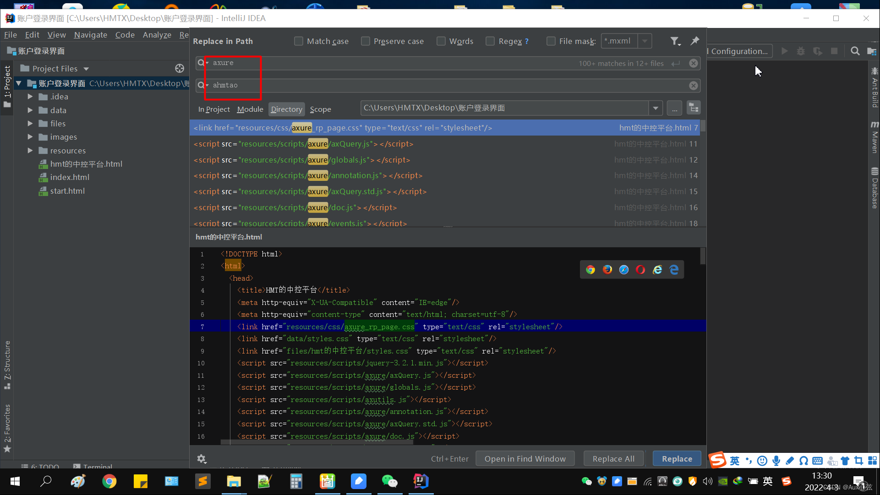Click the Search Everywhere magnifier icon
The height and width of the screenshot is (495, 880).
click(855, 51)
